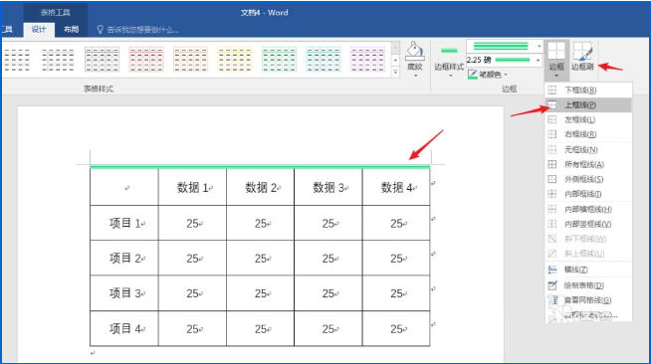Pick the green table style thumbnail

(279, 60)
